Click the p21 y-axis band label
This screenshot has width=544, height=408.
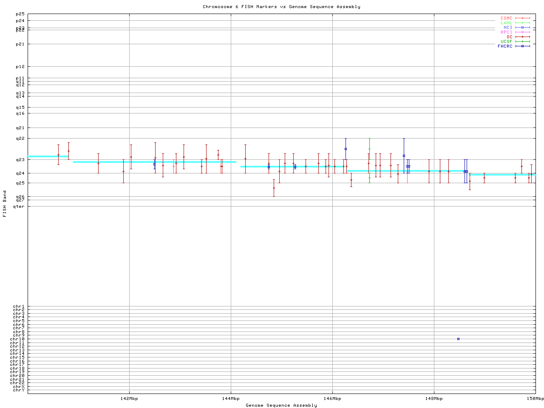point(20,44)
